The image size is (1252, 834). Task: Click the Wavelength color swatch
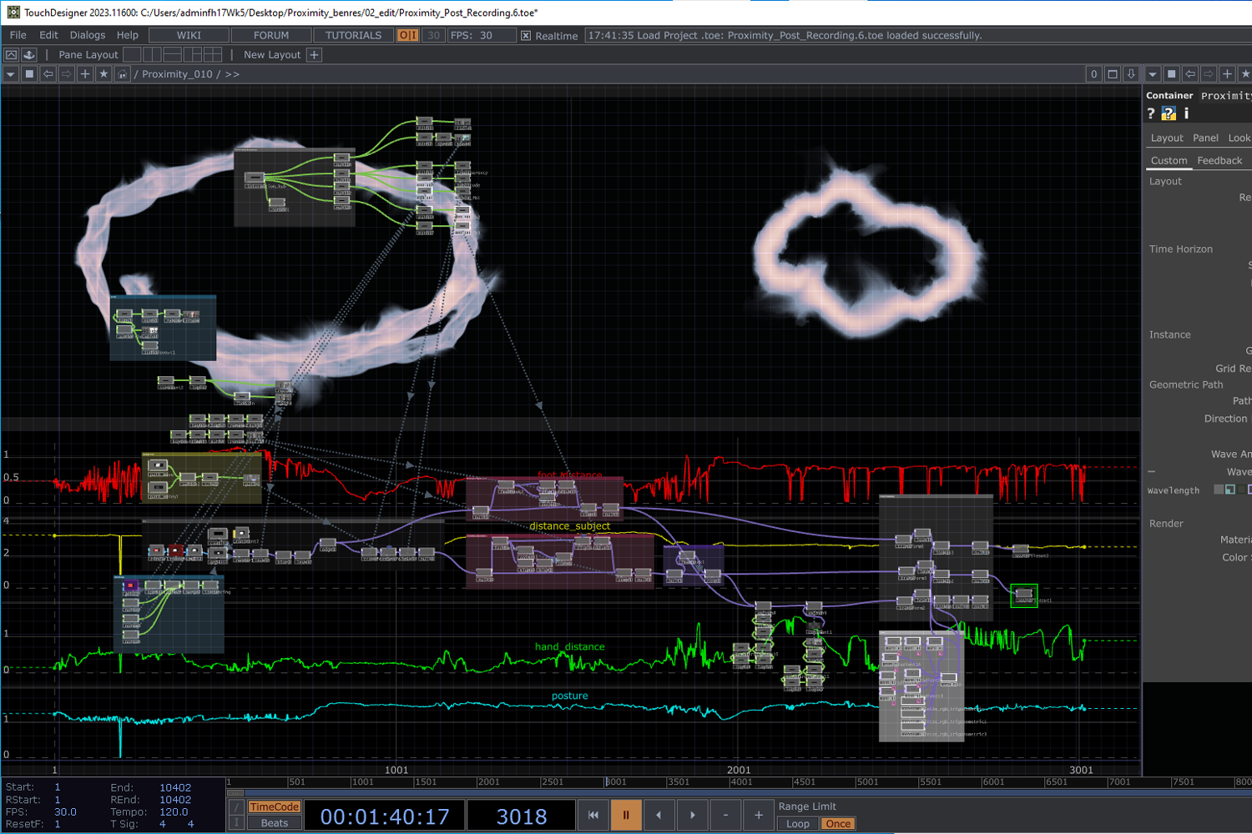tap(1219, 489)
